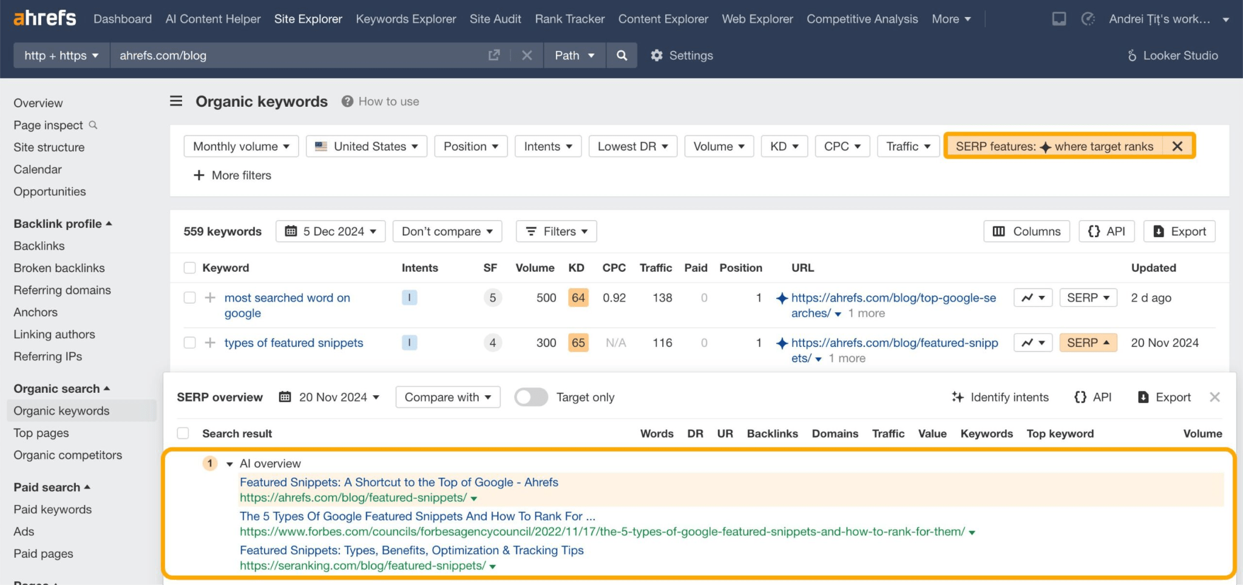
Task: Open the Compare with dropdown
Action: 447,397
